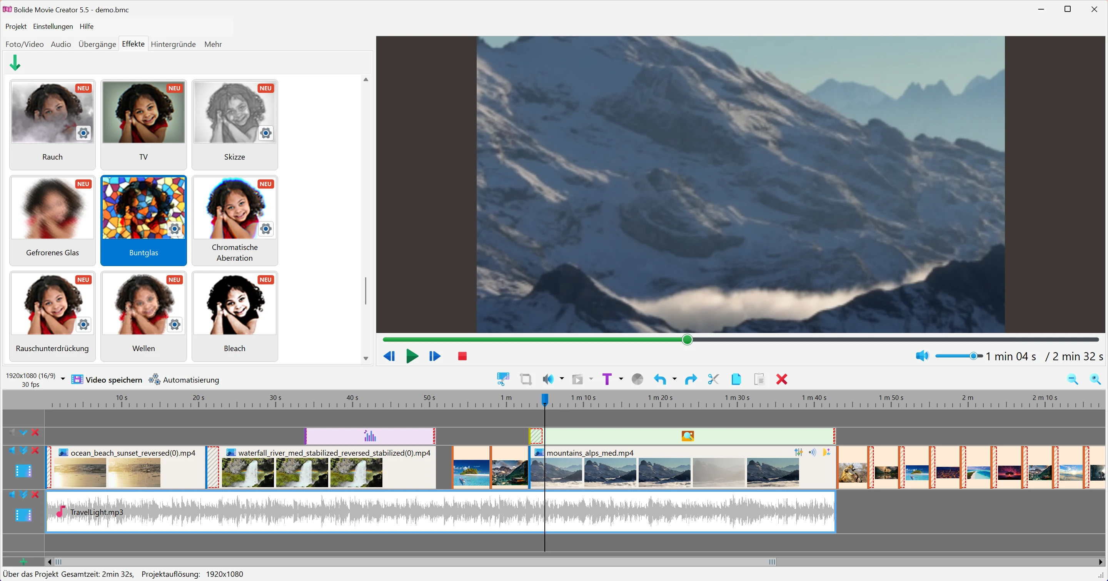Click the sound icon on mountains_alps_med clip

(813, 452)
